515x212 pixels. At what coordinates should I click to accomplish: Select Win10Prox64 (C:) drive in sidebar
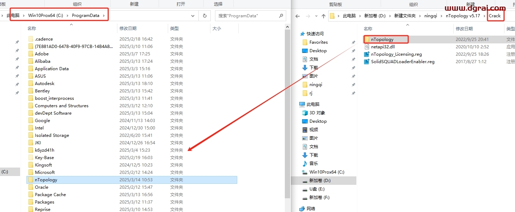(327, 172)
